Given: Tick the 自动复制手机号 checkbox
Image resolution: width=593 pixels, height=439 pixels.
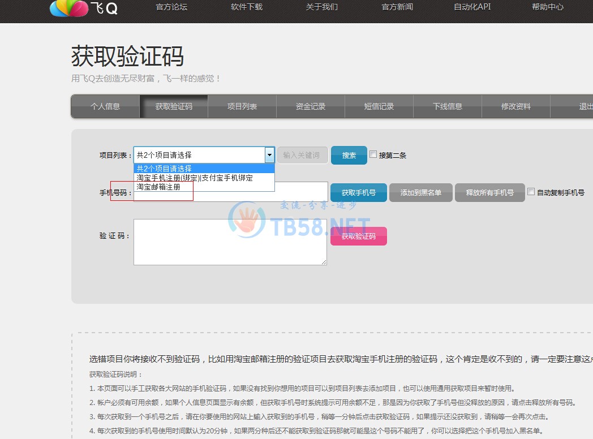Looking at the screenshot, I should 531,192.
